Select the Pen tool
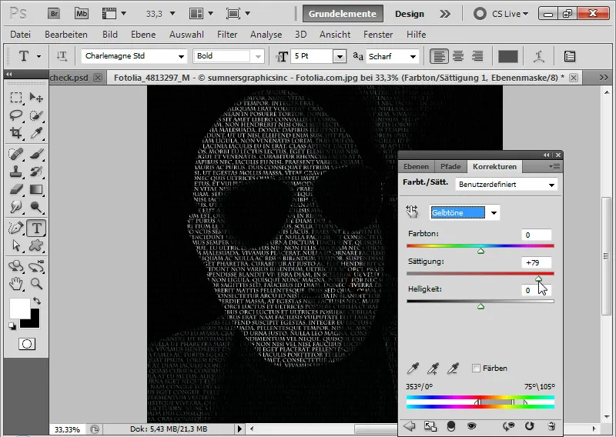 point(16,228)
